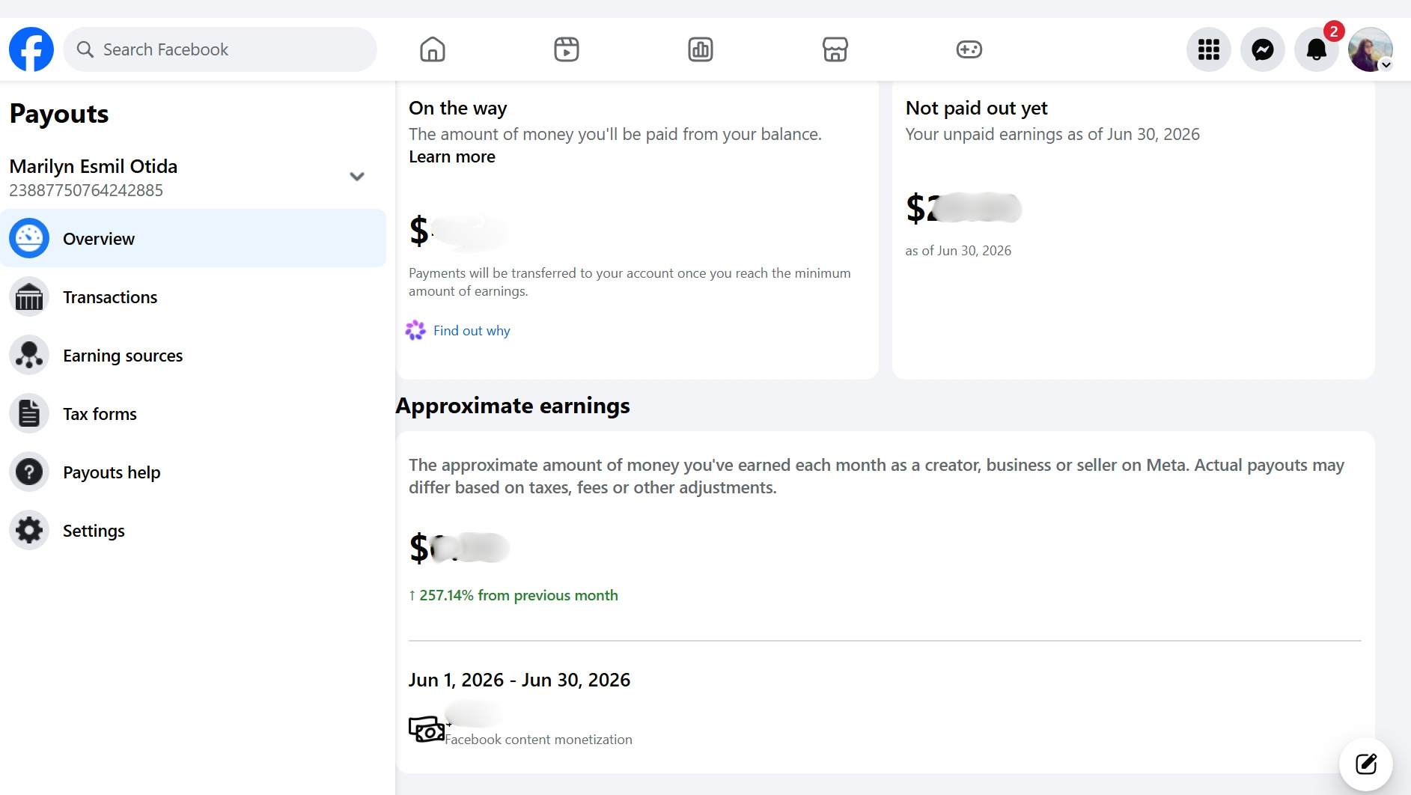This screenshot has height=795, width=1411.
Task: Open the Messenger chat icon
Action: coord(1263,49)
